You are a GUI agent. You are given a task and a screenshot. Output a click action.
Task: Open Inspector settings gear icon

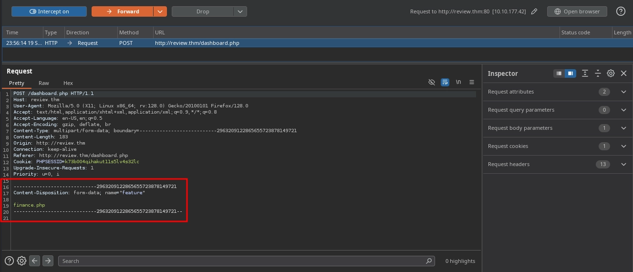coord(611,73)
